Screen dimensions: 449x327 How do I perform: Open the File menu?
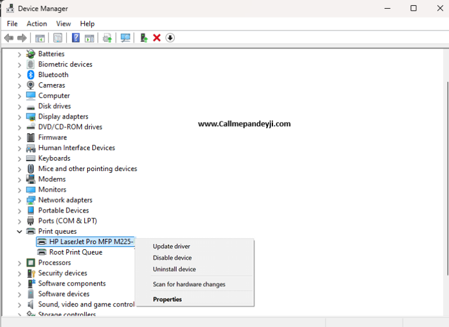point(12,24)
